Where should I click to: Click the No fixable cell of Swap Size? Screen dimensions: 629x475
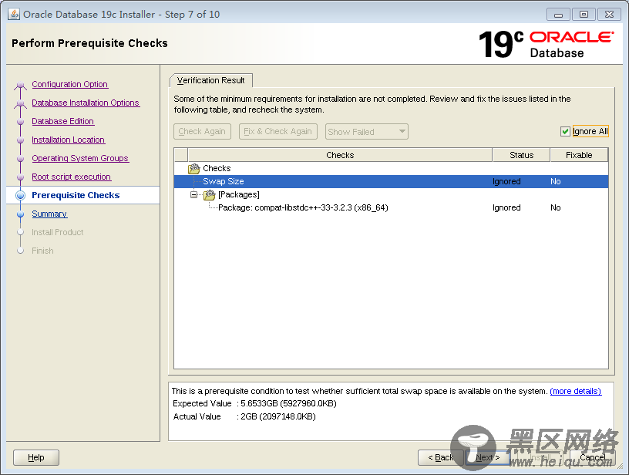[x=556, y=181]
